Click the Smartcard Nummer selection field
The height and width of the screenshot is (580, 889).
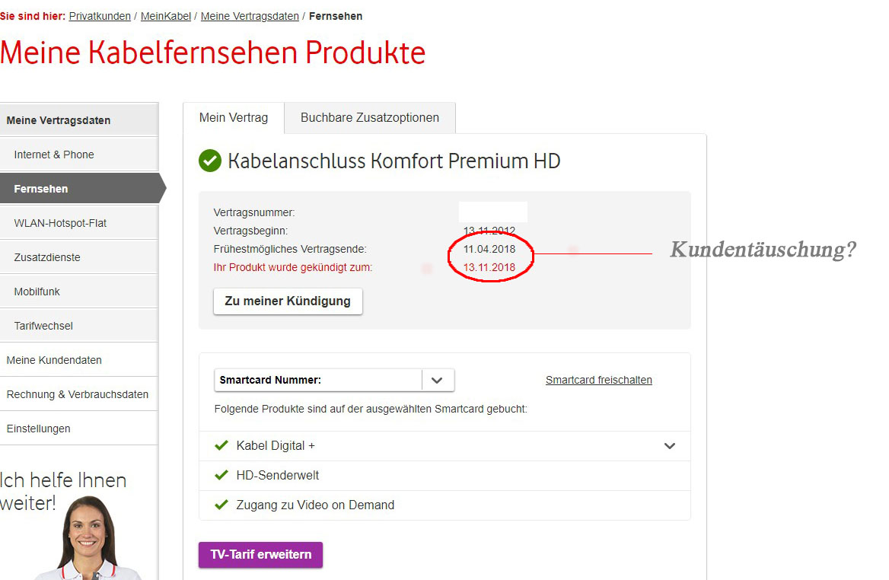[x=317, y=380]
